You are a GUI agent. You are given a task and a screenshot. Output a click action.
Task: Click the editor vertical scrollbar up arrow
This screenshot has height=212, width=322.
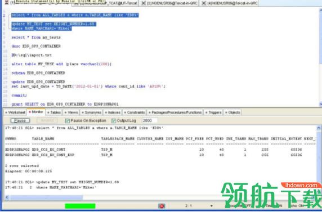coord(320,10)
